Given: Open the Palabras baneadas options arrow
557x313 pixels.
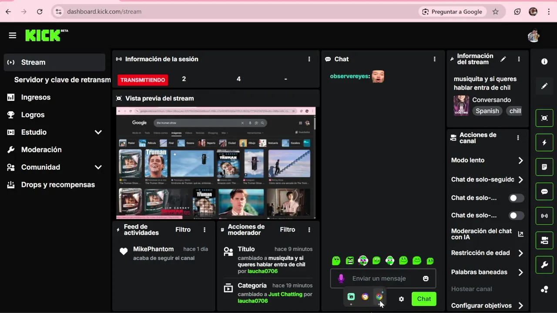Looking at the screenshot, I should coord(520,272).
